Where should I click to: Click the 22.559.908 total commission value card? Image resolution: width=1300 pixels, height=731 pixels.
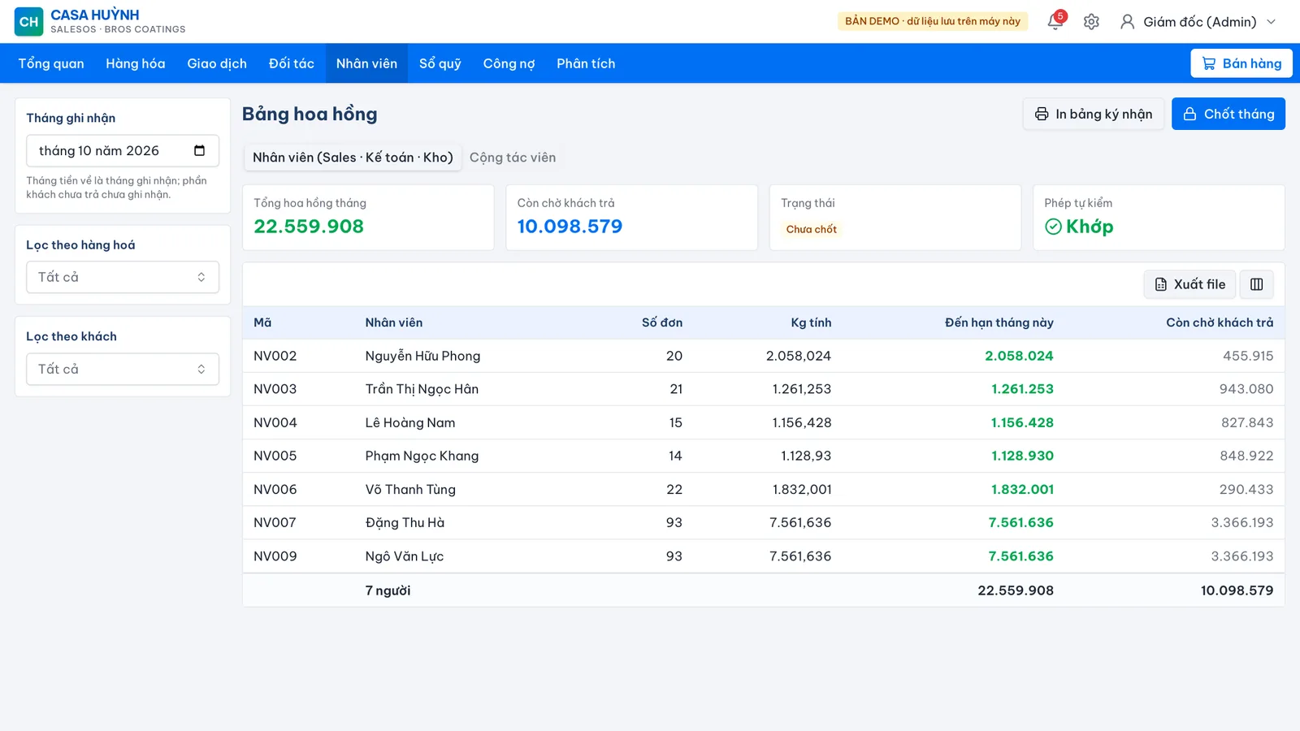click(368, 218)
